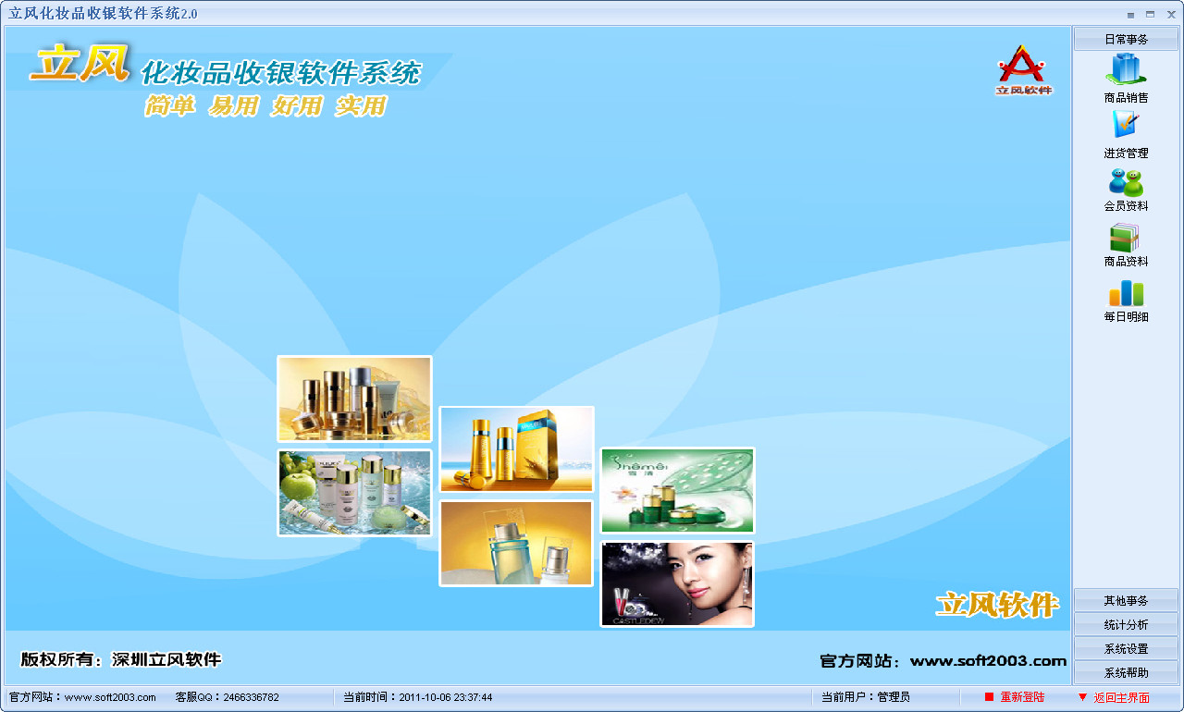Open the 商品资料 product info icon
This screenshot has width=1184, height=712.
point(1126,238)
